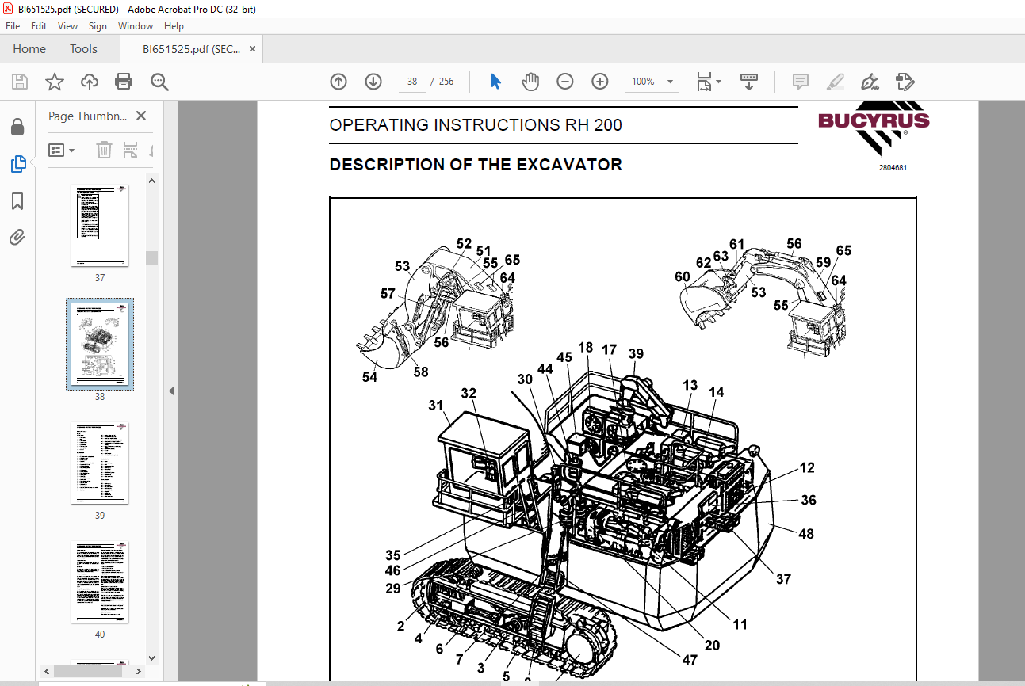Go to next page arrow
Image resolution: width=1025 pixels, height=686 pixels.
pyautogui.click(x=373, y=82)
